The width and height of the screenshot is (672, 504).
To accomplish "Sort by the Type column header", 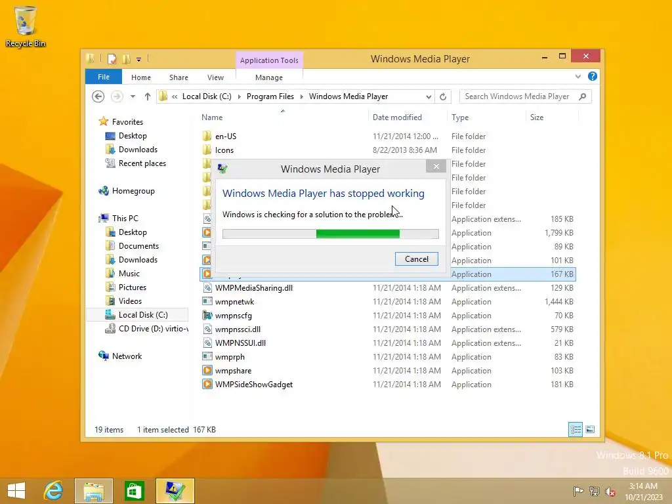I will [x=460, y=117].
